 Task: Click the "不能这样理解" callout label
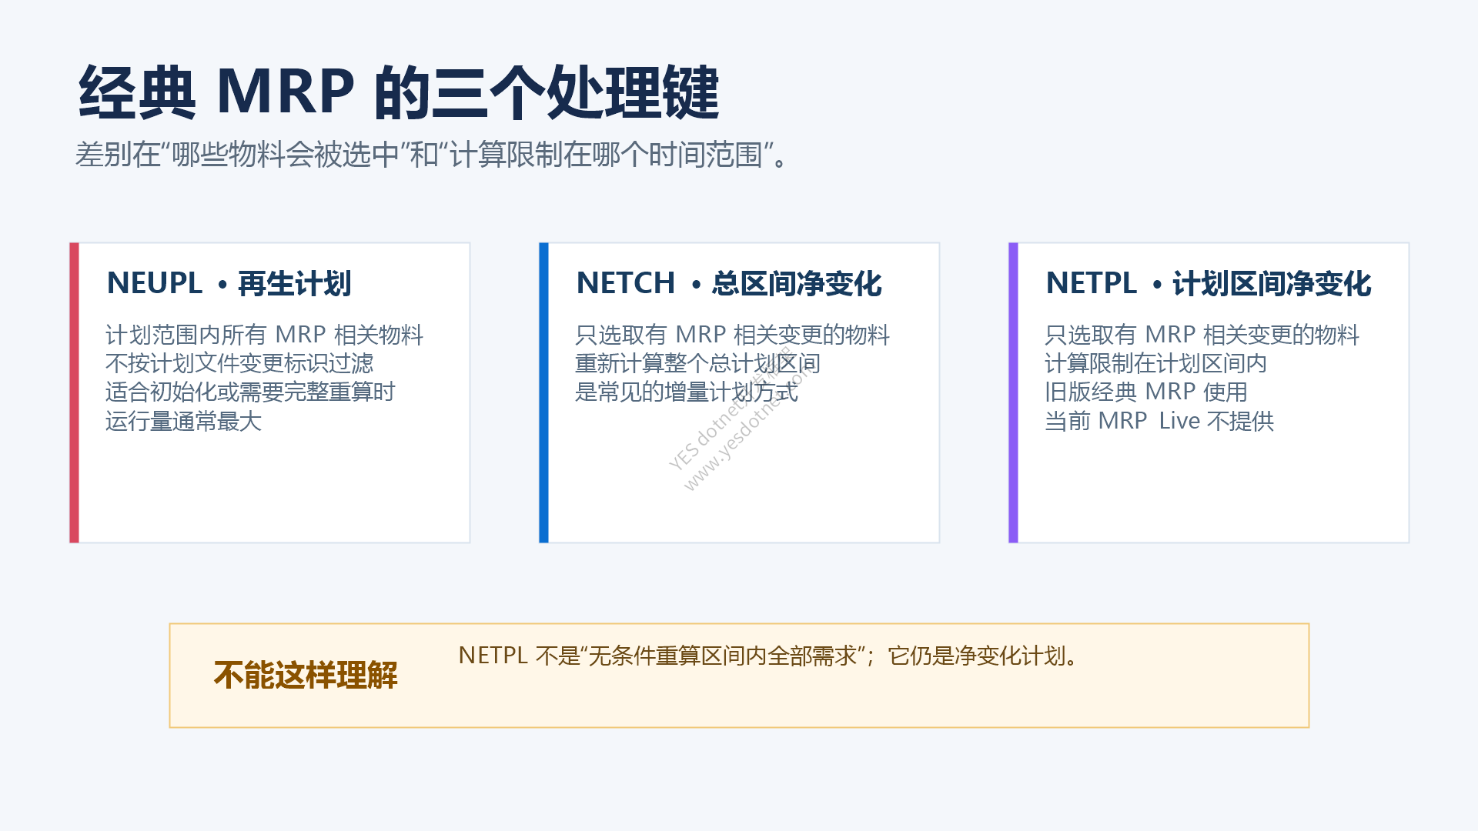pyautogui.click(x=306, y=675)
